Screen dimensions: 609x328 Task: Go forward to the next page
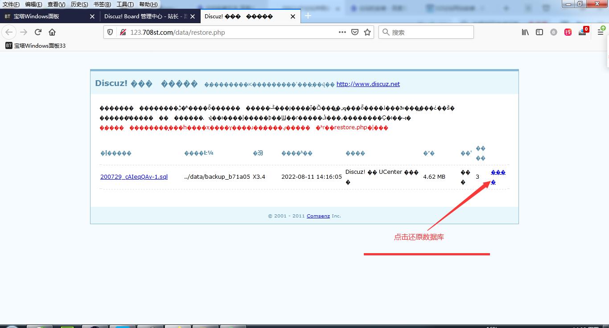pyautogui.click(x=24, y=32)
